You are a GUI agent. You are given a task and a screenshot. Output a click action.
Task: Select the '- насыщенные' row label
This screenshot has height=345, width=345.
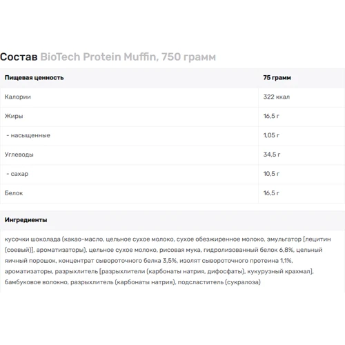click(28, 135)
